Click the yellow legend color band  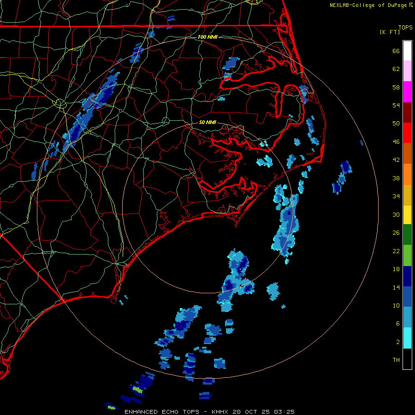[x=407, y=214]
